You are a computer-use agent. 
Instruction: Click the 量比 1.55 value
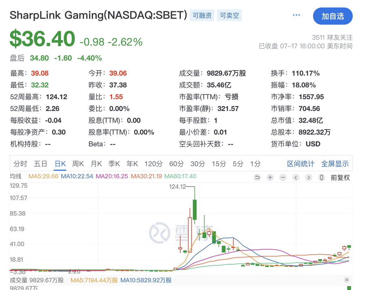point(116,97)
